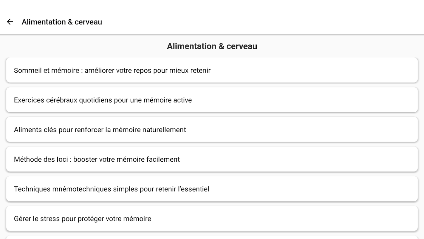Open the 'Méthode des loci' article
Screen dimensions: 424x239
212,159
